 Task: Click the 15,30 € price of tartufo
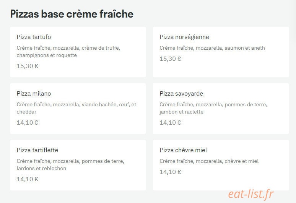[x=28, y=66]
